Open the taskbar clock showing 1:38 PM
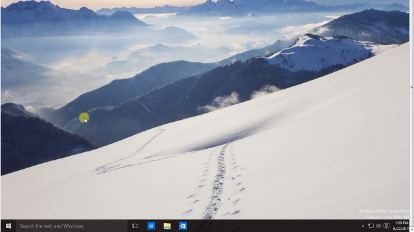414x232 pixels. pos(401,226)
